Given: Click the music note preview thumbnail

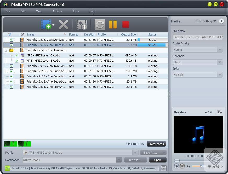Looking at the screenshot, I should 198,134.
